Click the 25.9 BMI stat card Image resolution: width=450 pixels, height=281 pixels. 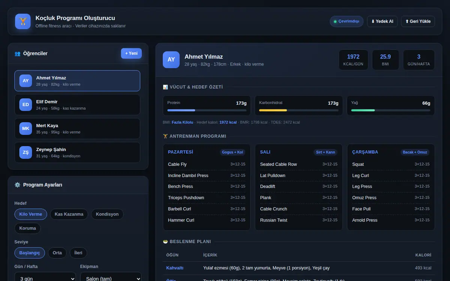385,60
